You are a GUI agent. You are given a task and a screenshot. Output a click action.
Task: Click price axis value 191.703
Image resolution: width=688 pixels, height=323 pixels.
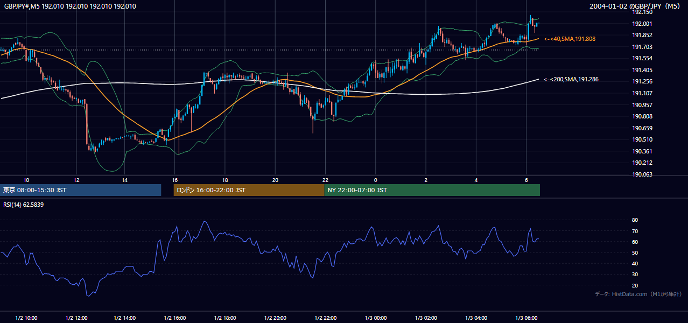[642, 47]
